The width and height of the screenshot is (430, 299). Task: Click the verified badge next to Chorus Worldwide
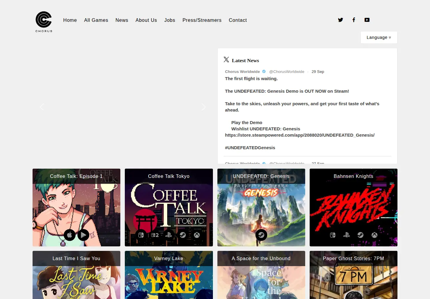click(264, 71)
